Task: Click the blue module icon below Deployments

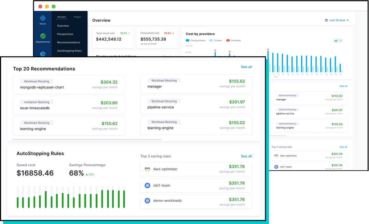Action: (42, 54)
